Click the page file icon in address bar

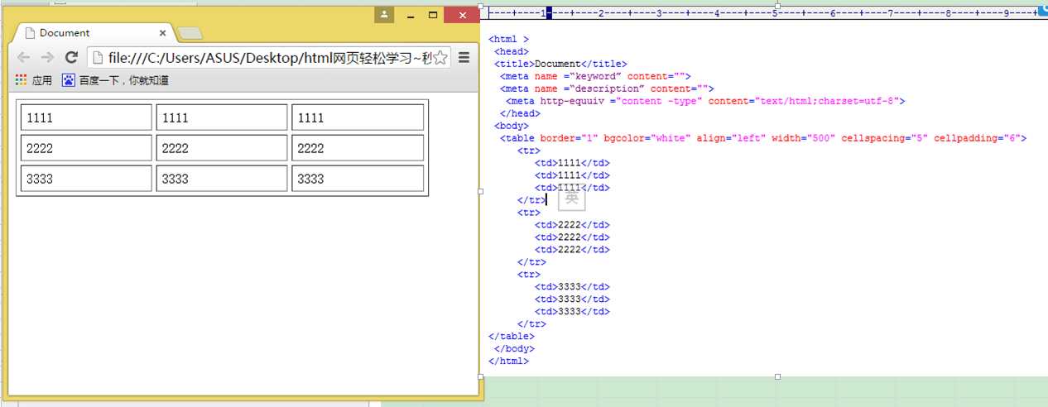point(97,57)
